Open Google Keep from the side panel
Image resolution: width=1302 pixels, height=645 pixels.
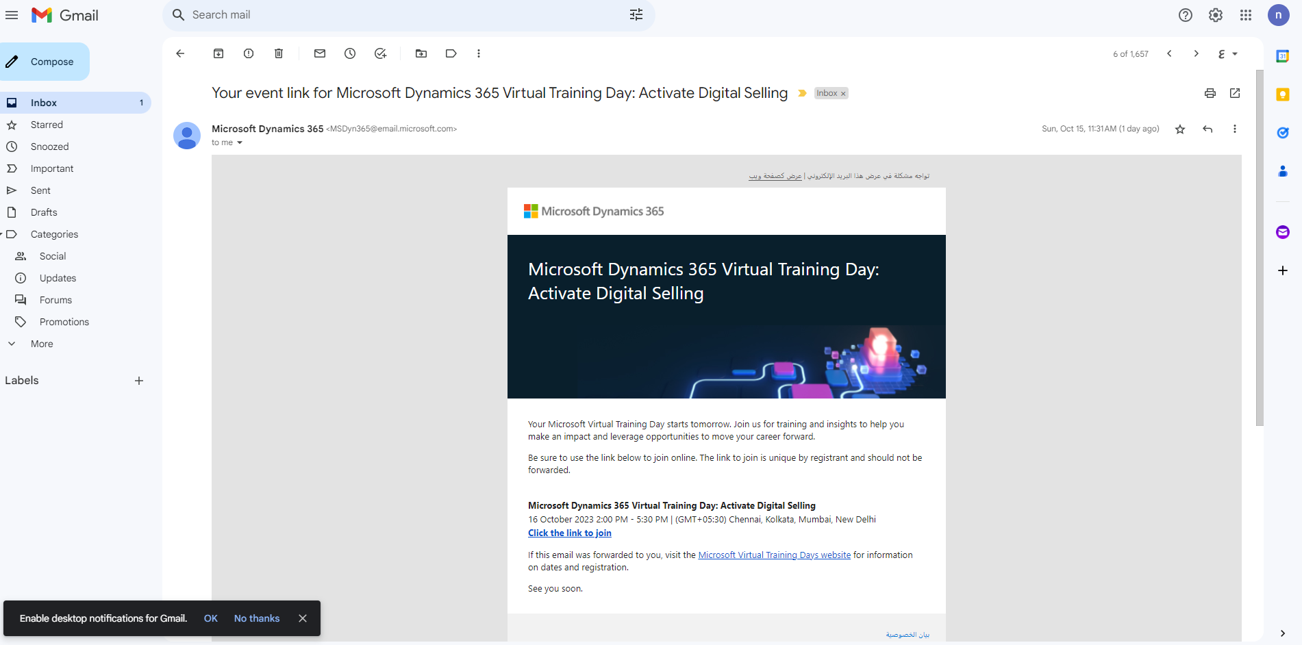(x=1282, y=95)
